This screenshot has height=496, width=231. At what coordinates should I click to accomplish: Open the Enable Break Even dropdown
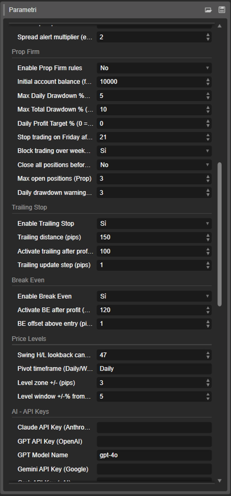154,296
